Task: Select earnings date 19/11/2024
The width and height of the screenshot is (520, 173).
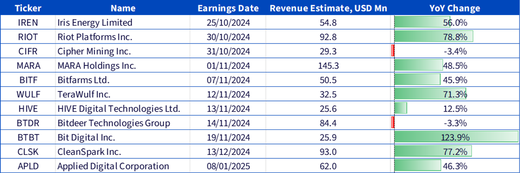Action: tap(228, 137)
